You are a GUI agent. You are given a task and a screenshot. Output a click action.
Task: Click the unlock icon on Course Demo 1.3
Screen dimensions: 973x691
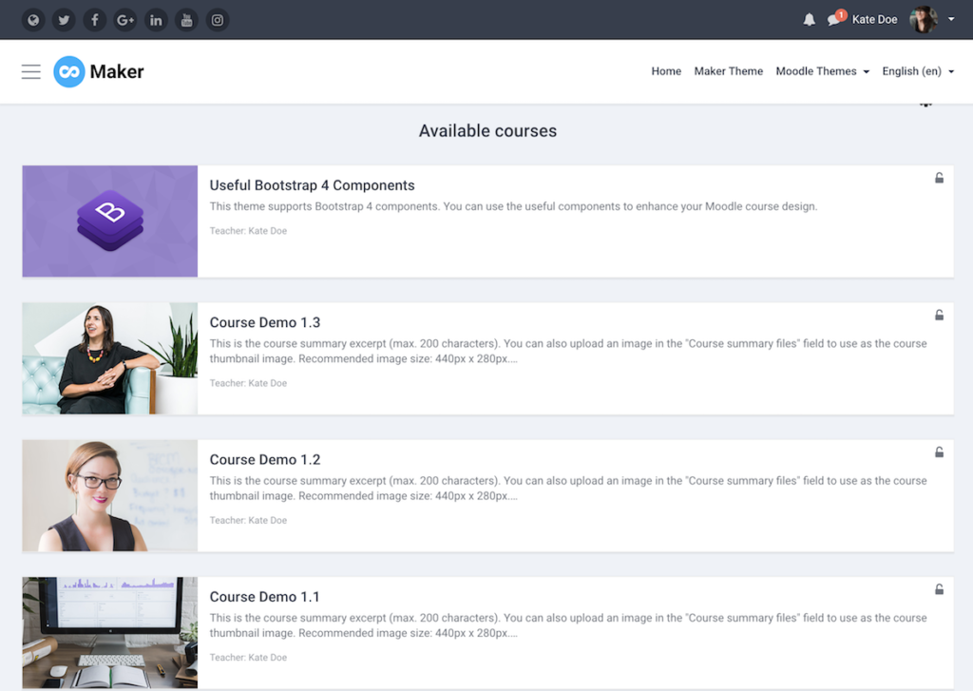coord(940,316)
